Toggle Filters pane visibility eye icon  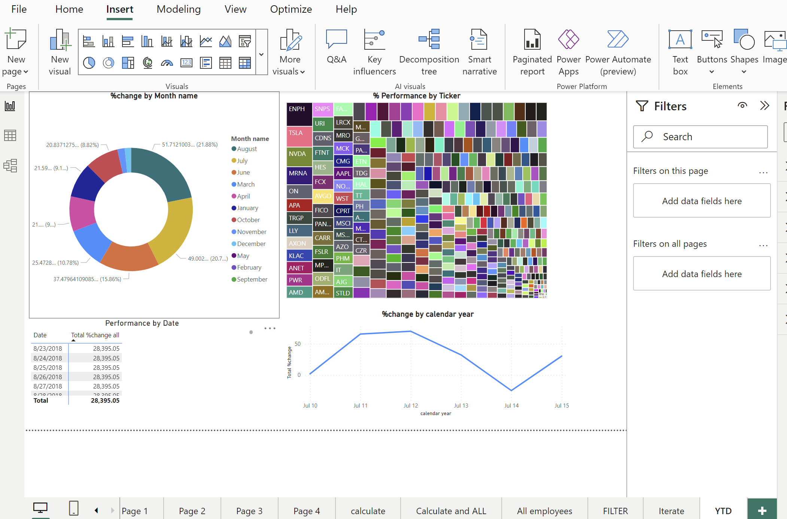[742, 106]
